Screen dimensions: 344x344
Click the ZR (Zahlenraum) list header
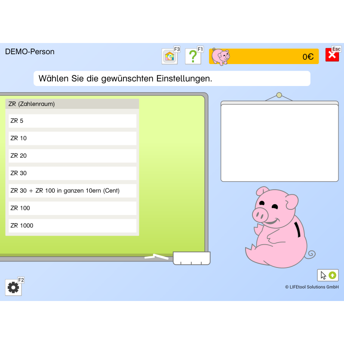[x=72, y=104]
